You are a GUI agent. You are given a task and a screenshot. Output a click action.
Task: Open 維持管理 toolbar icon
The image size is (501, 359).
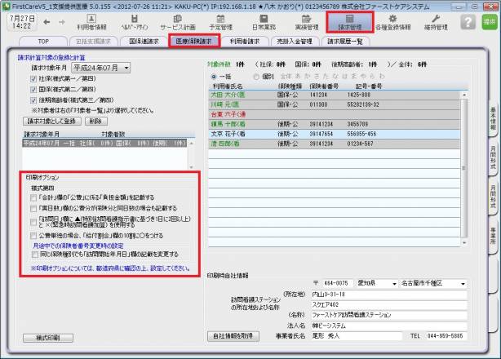(x=446, y=22)
